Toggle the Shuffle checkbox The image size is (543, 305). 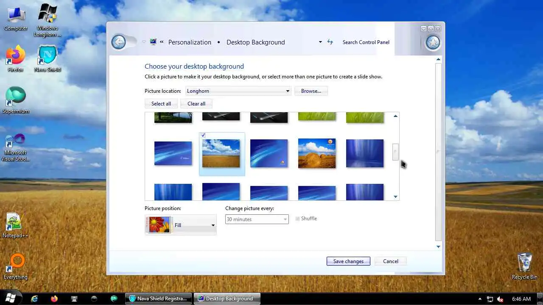(297, 219)
